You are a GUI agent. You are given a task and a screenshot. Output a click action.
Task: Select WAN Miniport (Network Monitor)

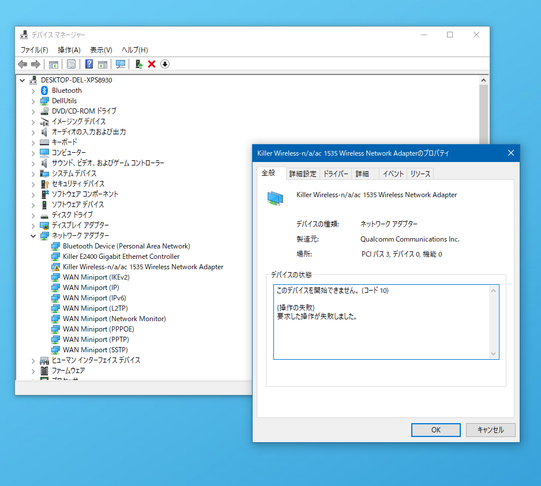point(114,319)
